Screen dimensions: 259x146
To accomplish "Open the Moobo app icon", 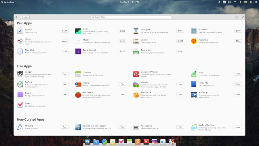I will 78,41.
